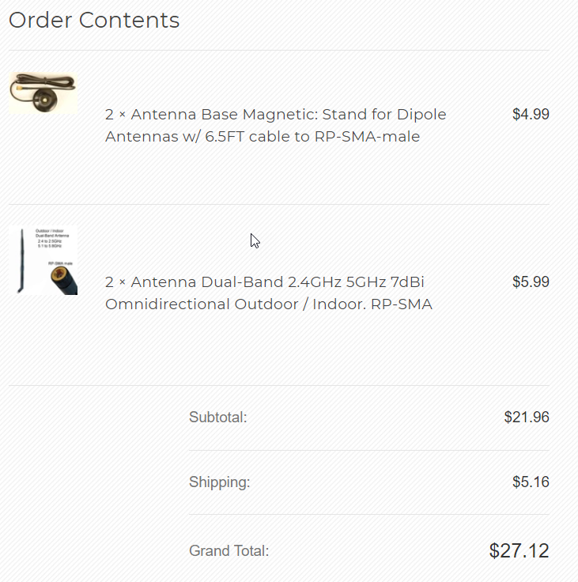The image size is (578, 582).
Task: Click the quantity '2 ×' before Antenna Base
Action: 115,114
